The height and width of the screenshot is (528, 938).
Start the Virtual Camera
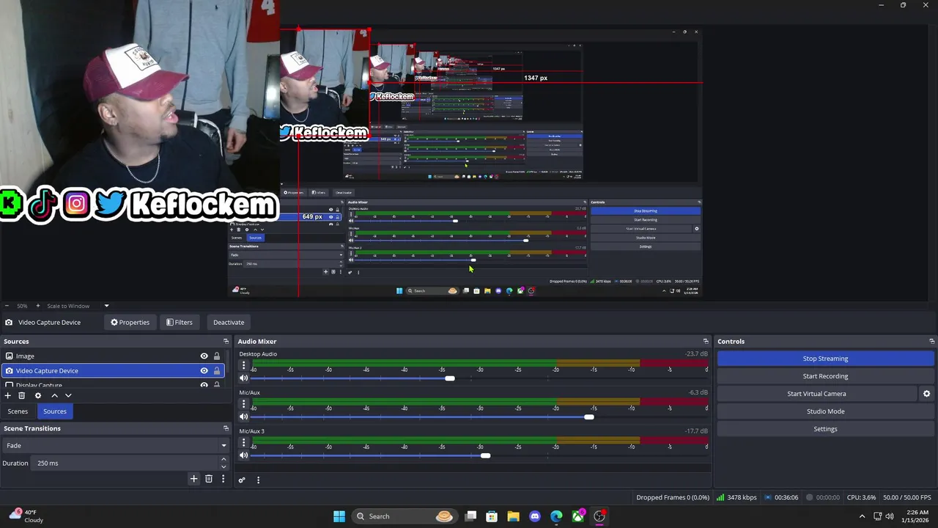pos(816,394)
